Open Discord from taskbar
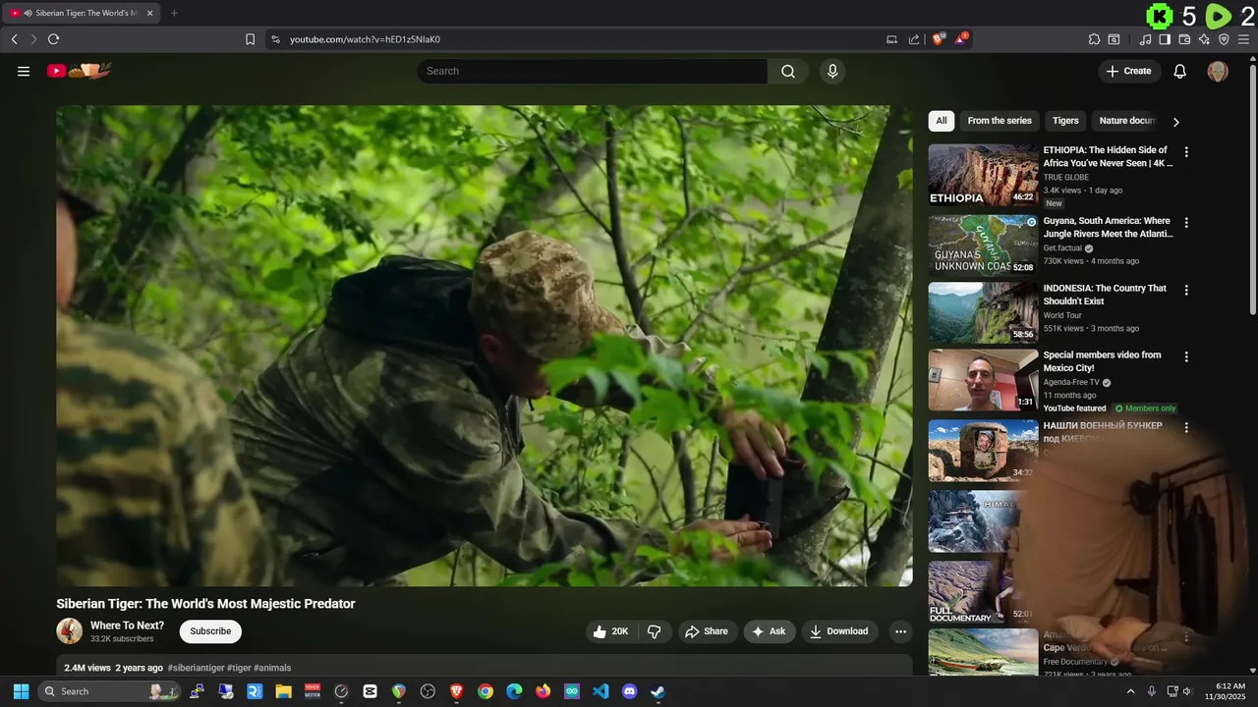The image size is (1258, 707). tap(630, 691)
